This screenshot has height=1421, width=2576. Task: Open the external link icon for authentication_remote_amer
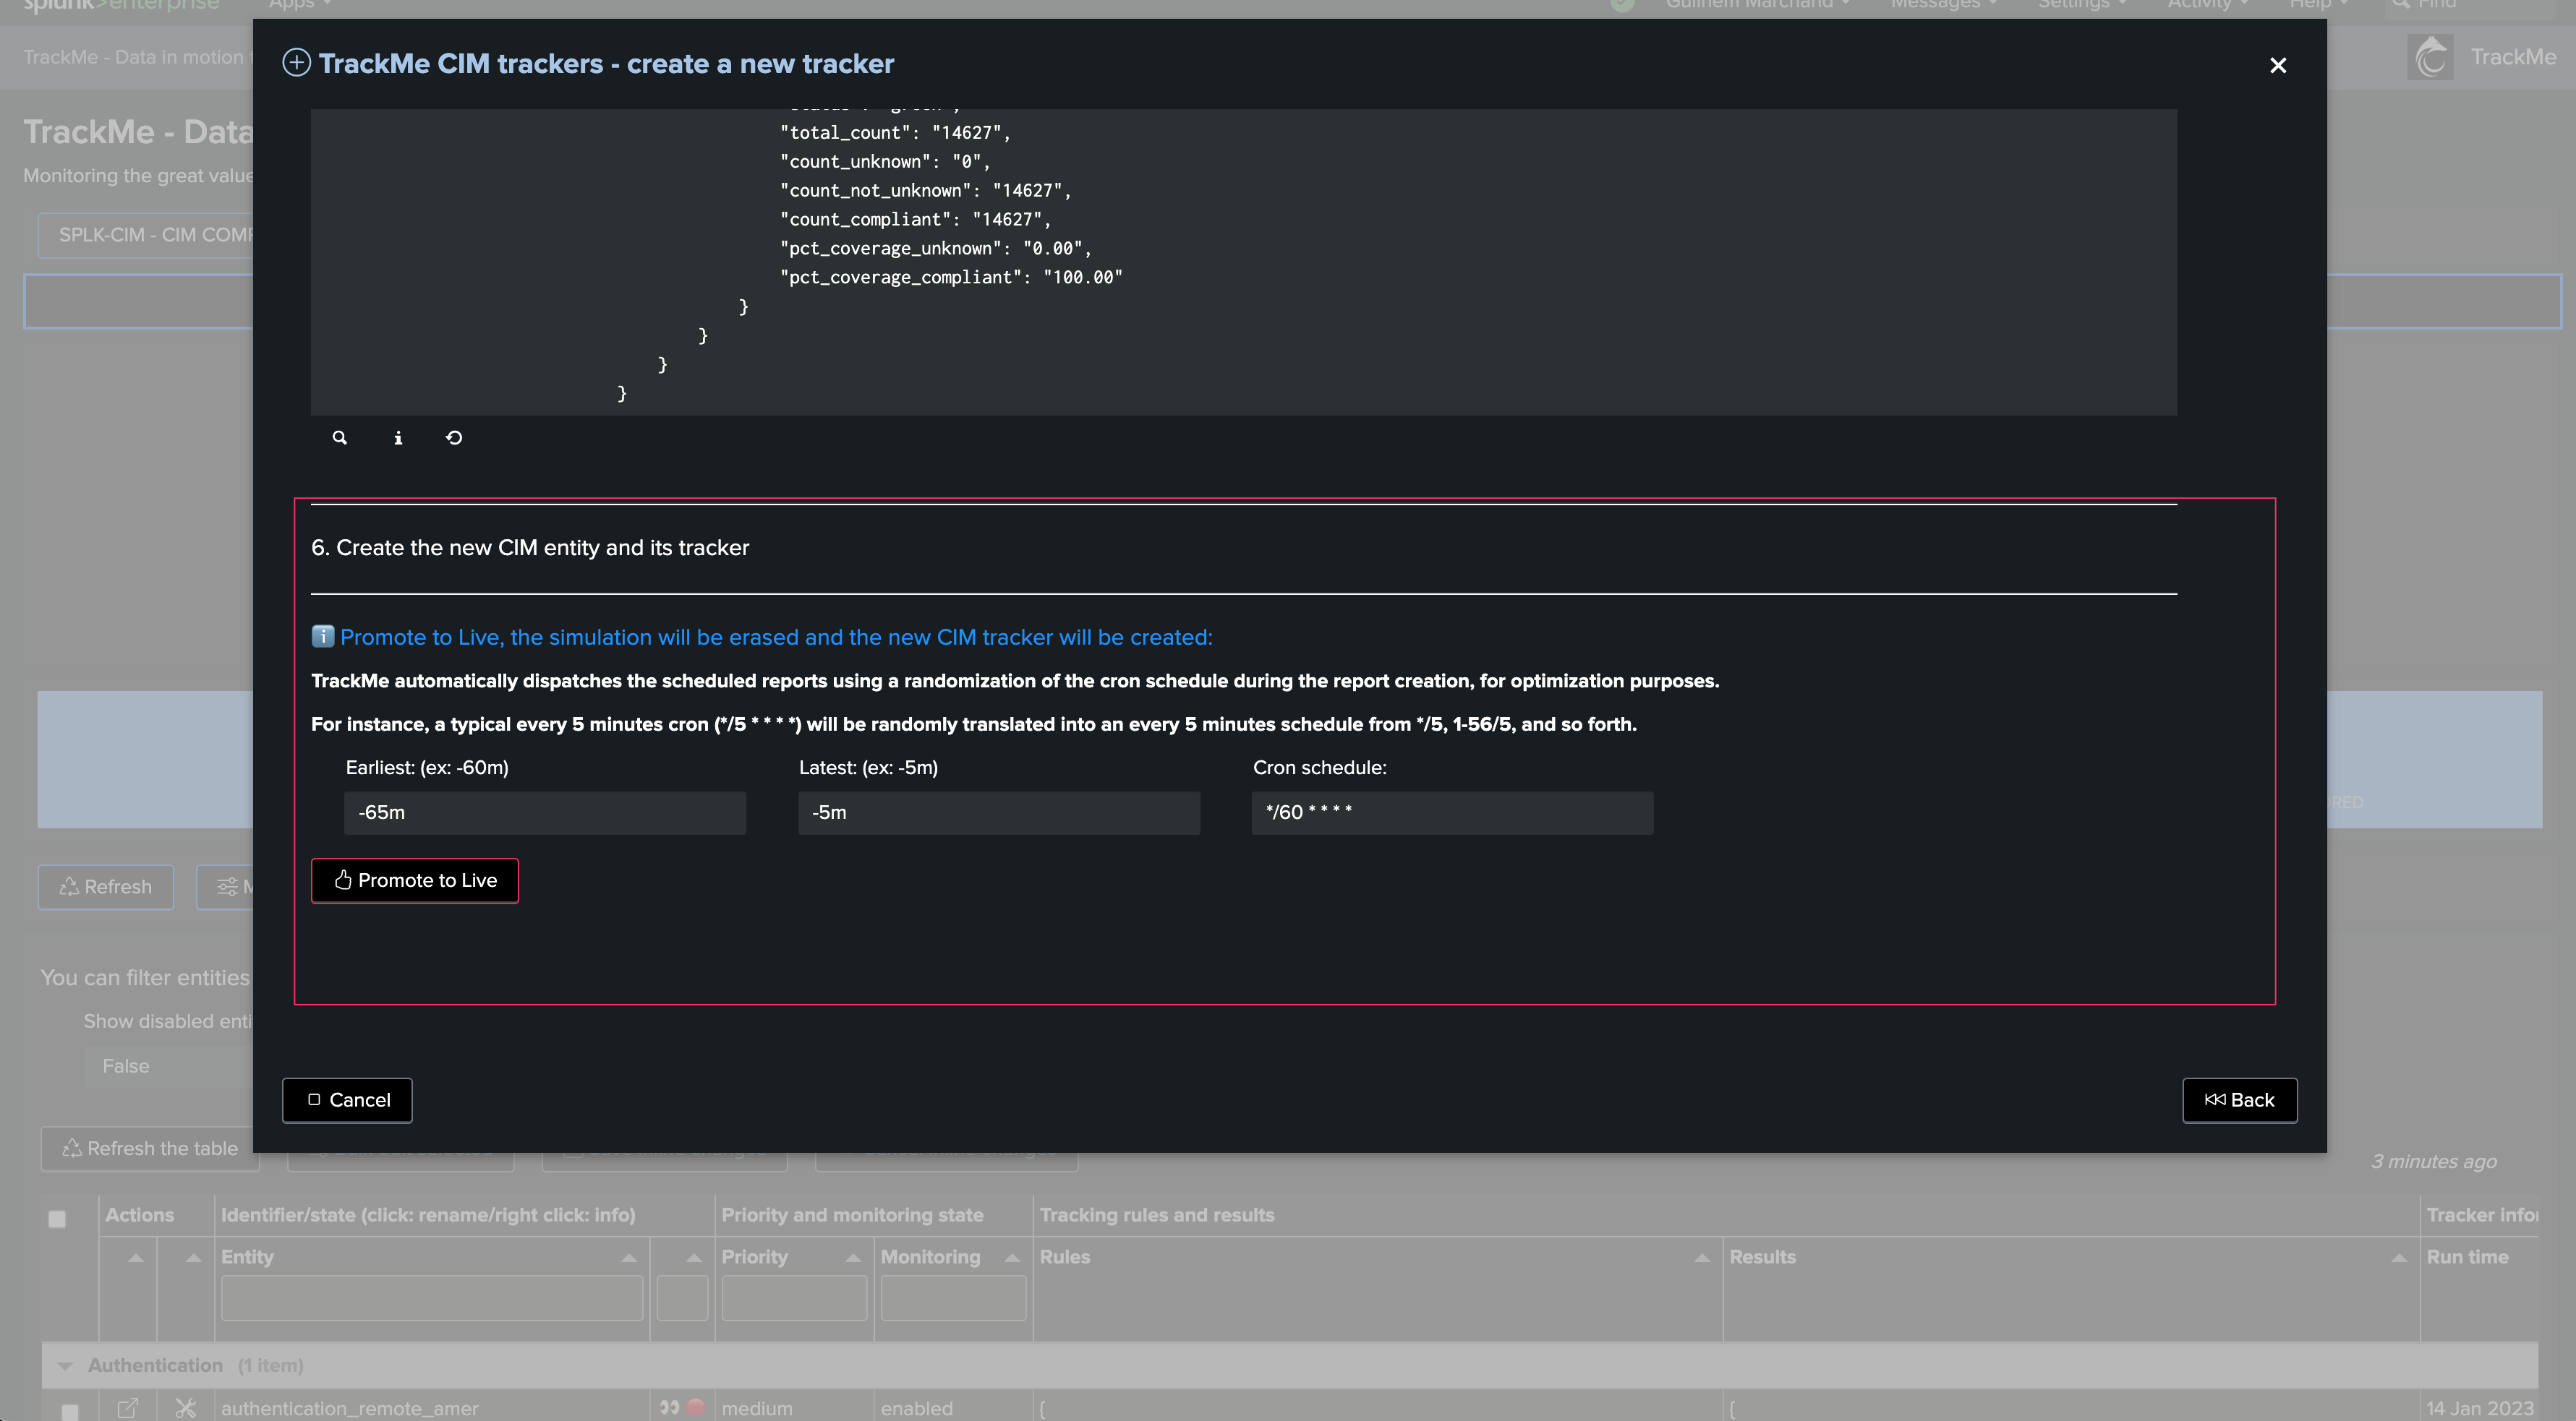[127, 1408]
